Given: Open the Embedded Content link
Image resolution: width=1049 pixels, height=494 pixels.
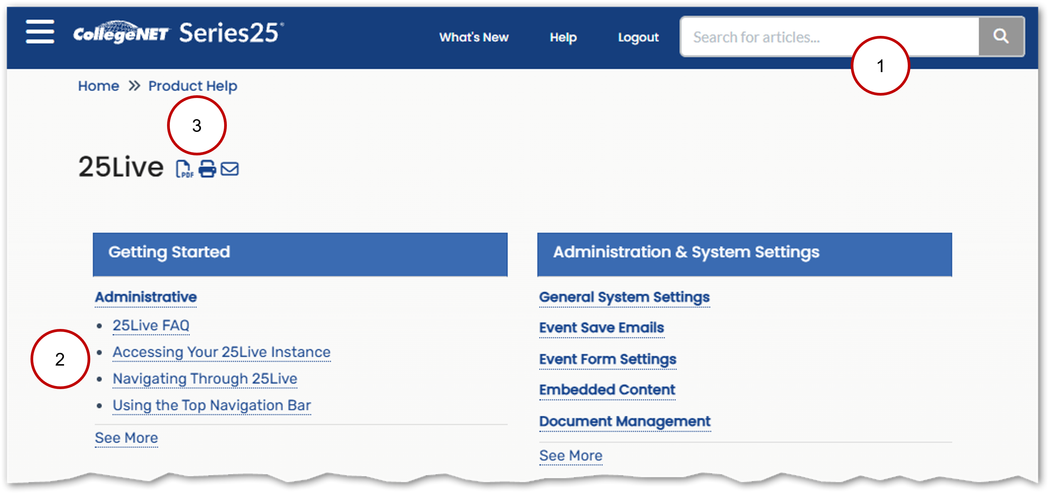Looking at the screenshot, I should pos(607,390).
